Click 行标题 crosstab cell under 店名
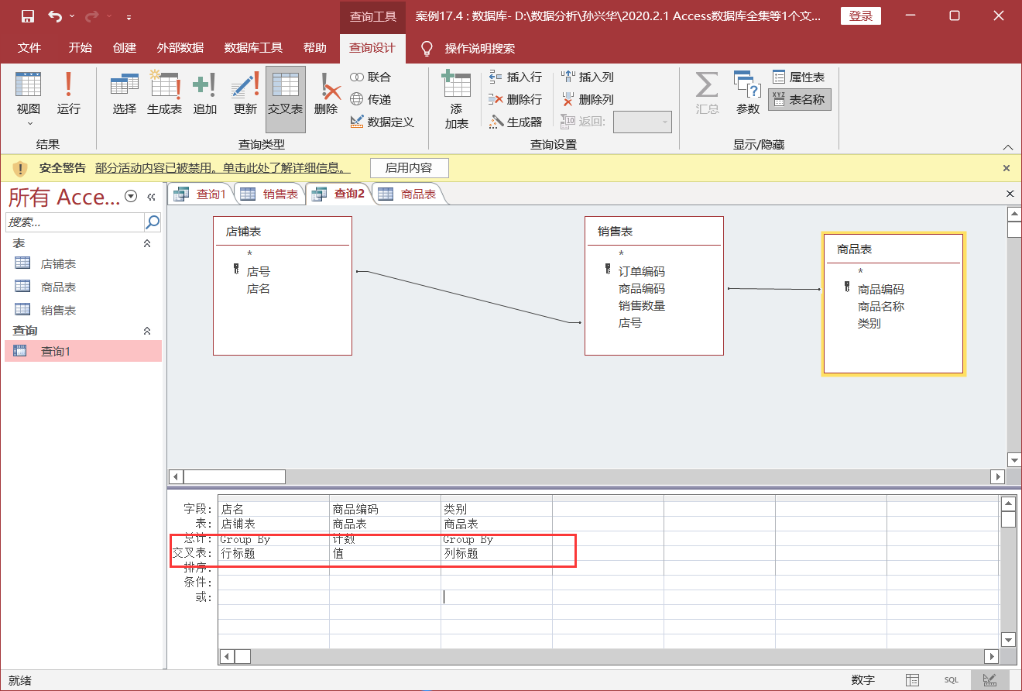Viewport: 1022px width, 691px height. 274,554
